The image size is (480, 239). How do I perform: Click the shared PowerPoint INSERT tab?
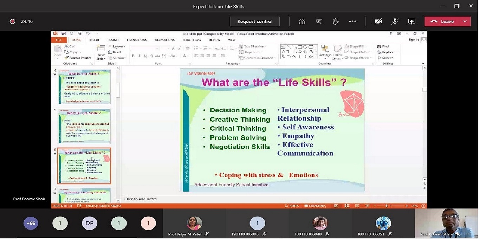tap(94, 40)
